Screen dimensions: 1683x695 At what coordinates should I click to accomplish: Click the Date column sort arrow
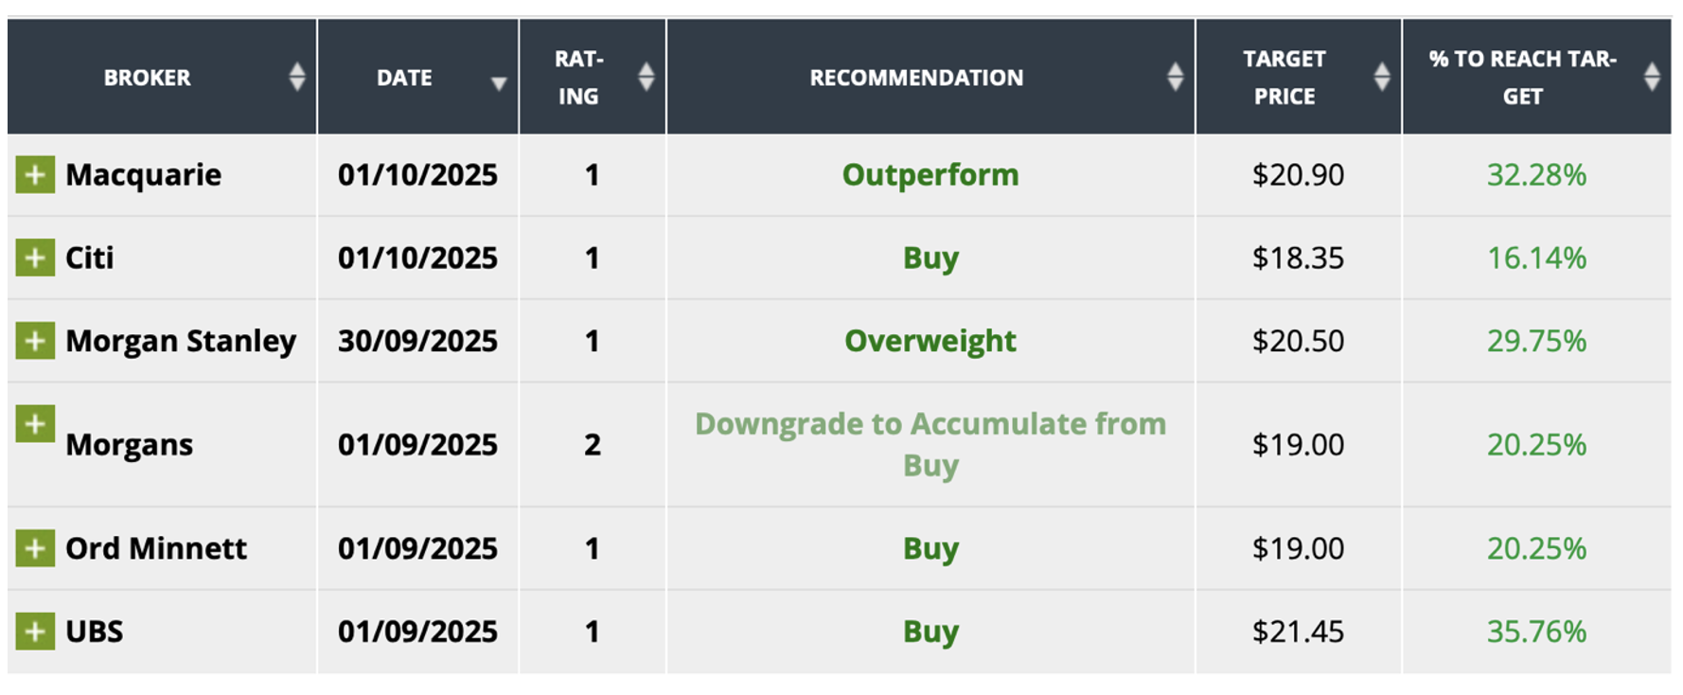tap(499, 83)
